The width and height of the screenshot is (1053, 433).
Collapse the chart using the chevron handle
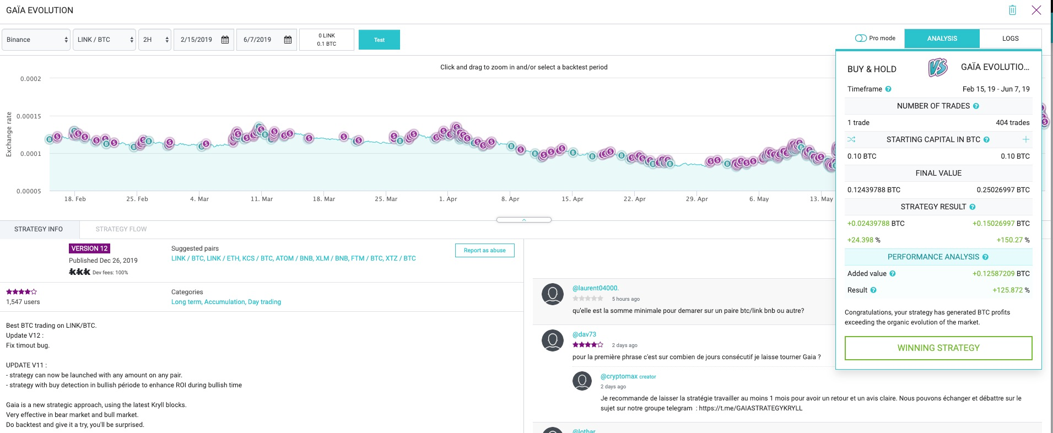click(x=524, y=220)
